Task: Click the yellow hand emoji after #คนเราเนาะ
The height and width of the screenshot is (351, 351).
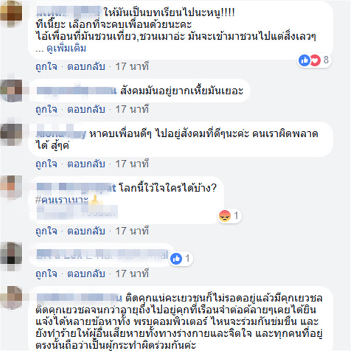Action: click(95, 200)
